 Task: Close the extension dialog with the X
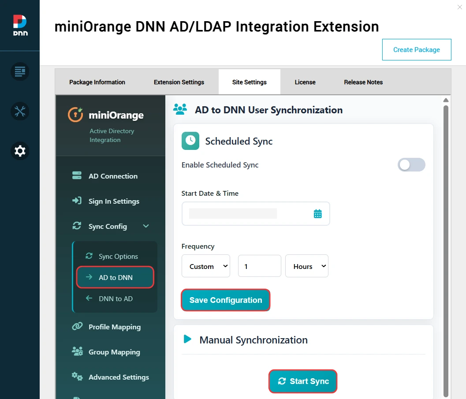click(x=459, y=7)
